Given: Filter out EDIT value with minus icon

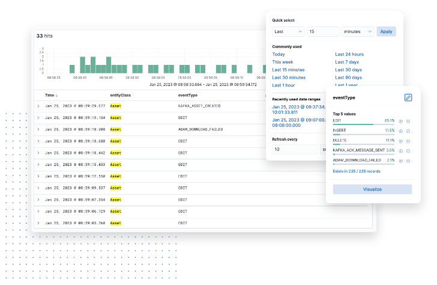Looking at the screenshot, I should click(408, 121).
